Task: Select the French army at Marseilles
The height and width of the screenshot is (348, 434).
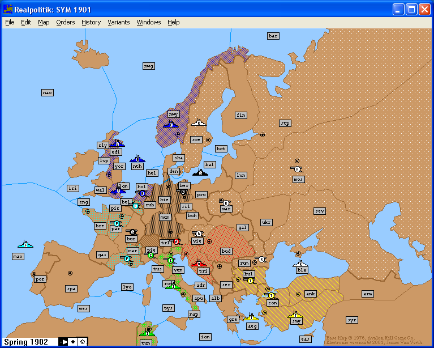Action: (x=127, y=258)
